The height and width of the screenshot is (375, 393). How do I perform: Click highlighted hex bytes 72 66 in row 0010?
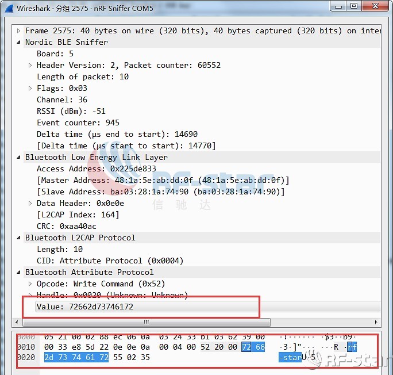pos(253,347)
